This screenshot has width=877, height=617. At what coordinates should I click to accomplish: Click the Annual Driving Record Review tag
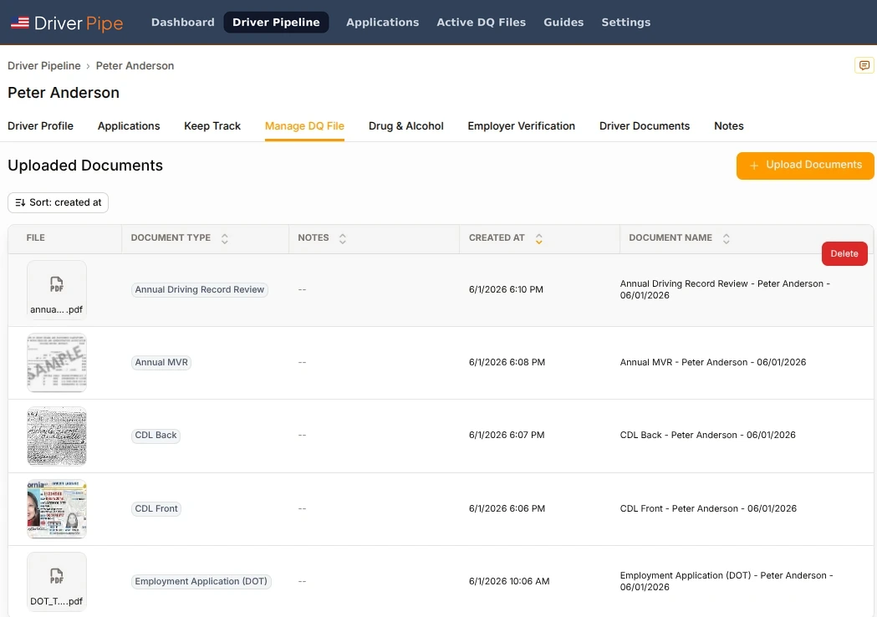(200, 290)
